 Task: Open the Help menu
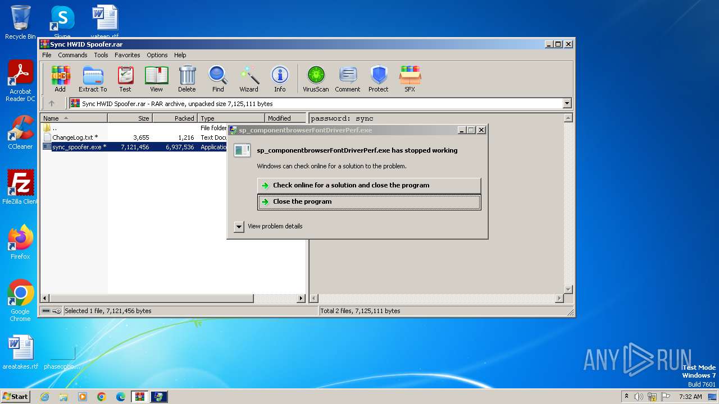(x=180, y=55)
